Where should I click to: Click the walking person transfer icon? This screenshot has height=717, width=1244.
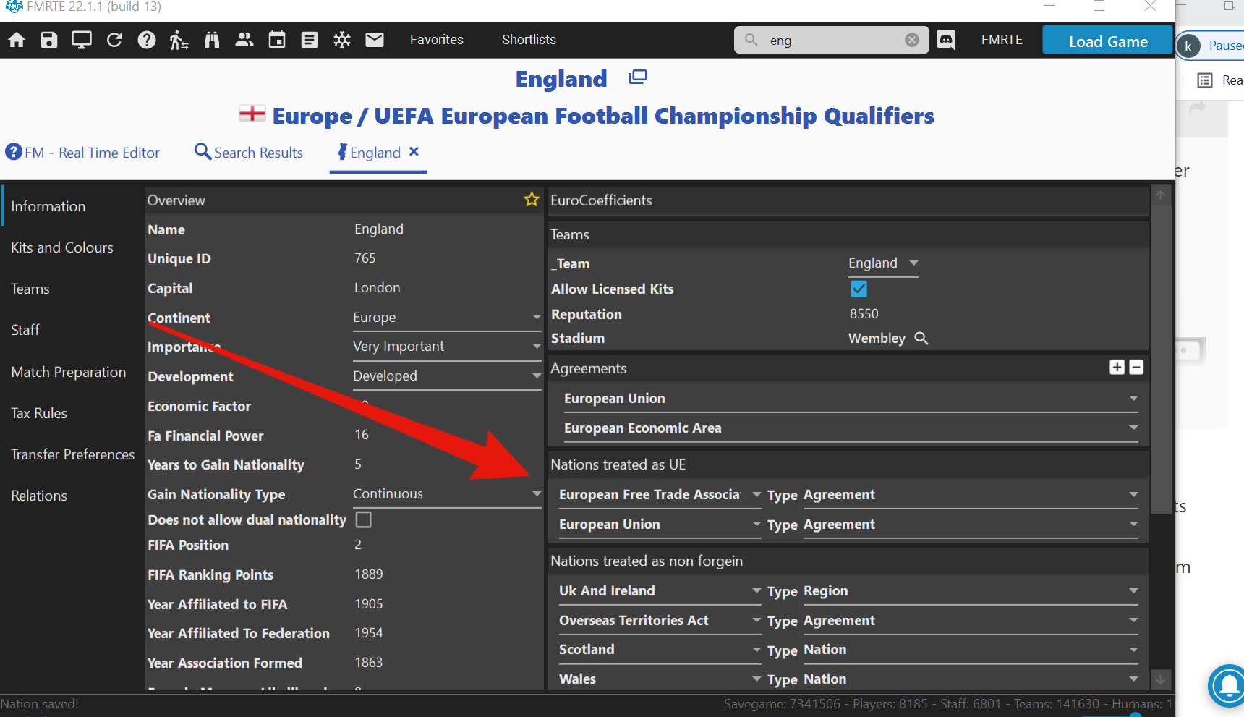point(179,40)
